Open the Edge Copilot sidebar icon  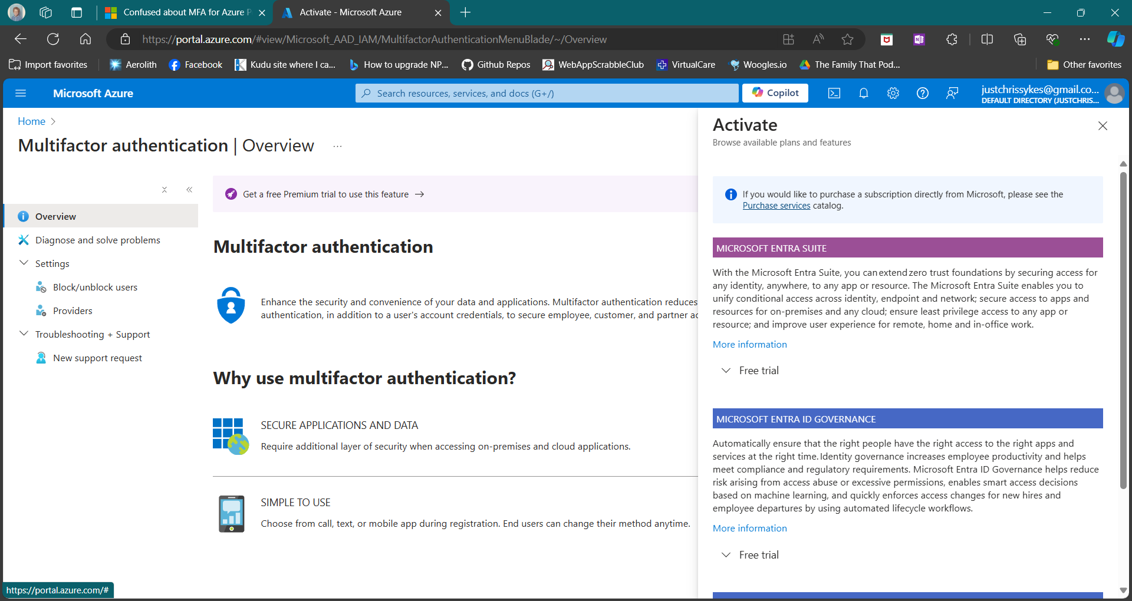coord(1115,39)
